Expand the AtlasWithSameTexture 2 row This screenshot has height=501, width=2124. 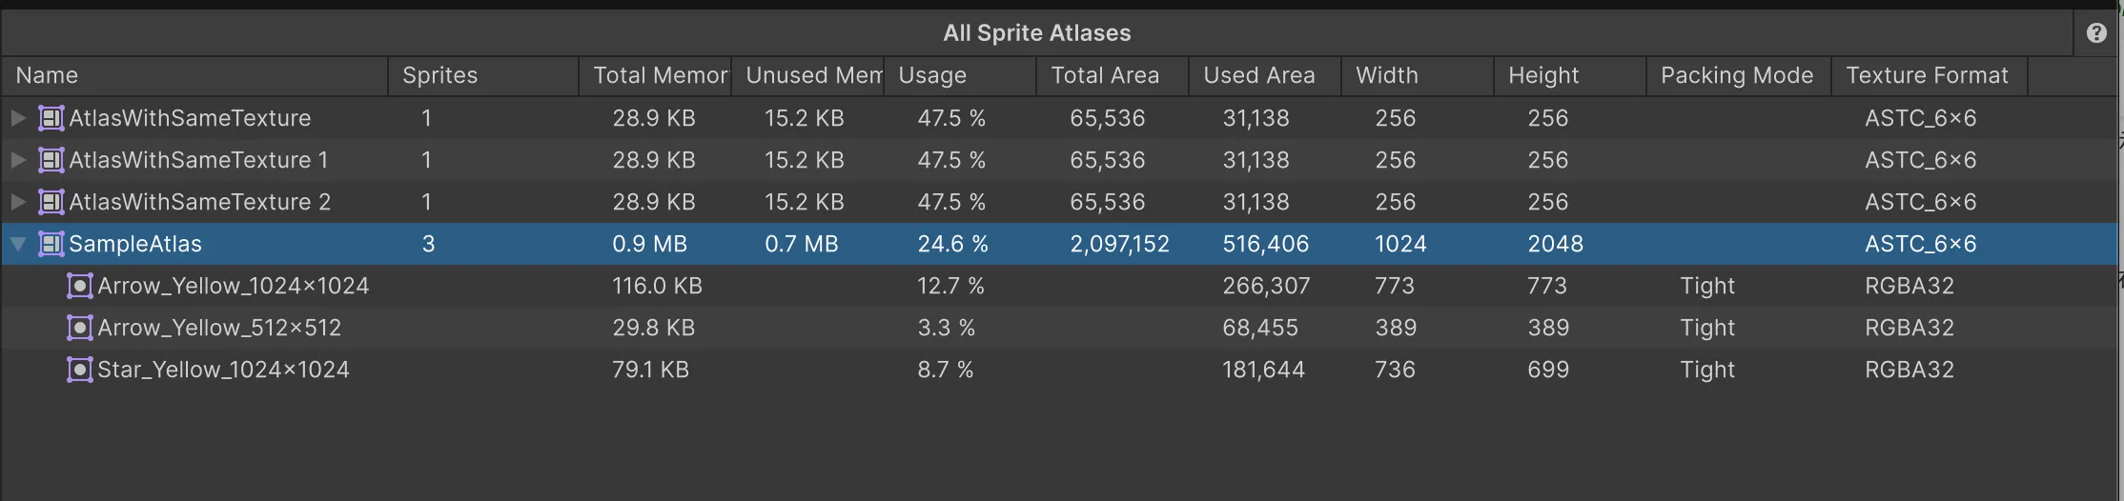pos(18,202)
